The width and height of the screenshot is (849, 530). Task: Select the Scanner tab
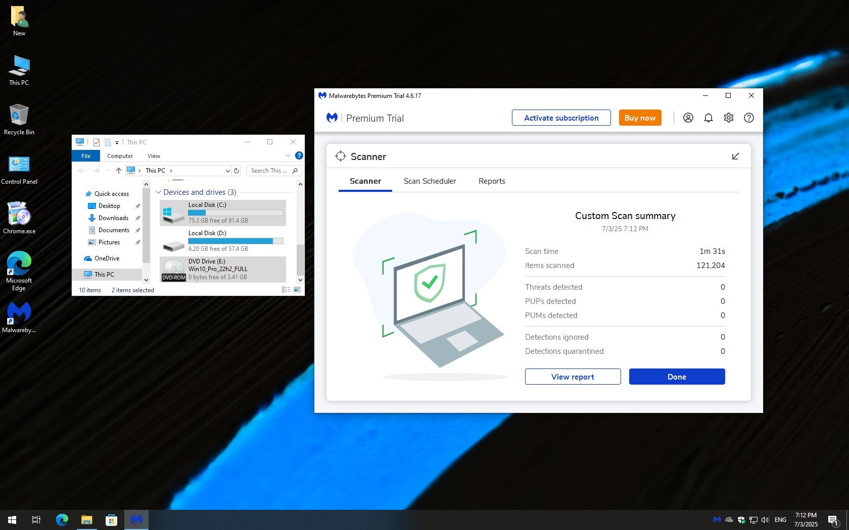point(365,181)
